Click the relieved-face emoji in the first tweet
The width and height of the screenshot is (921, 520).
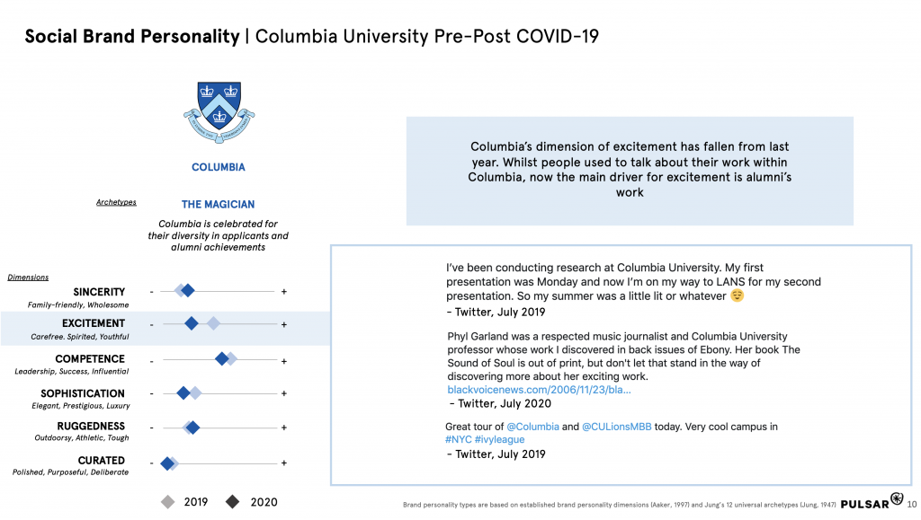coord(738,295)
